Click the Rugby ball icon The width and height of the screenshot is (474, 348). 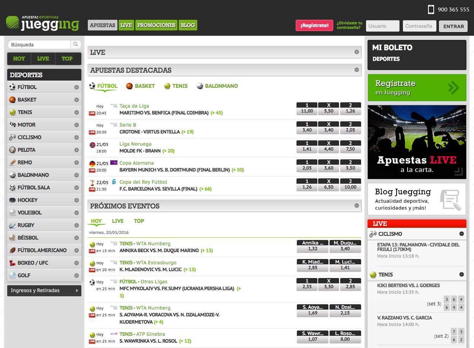point(13,225)
